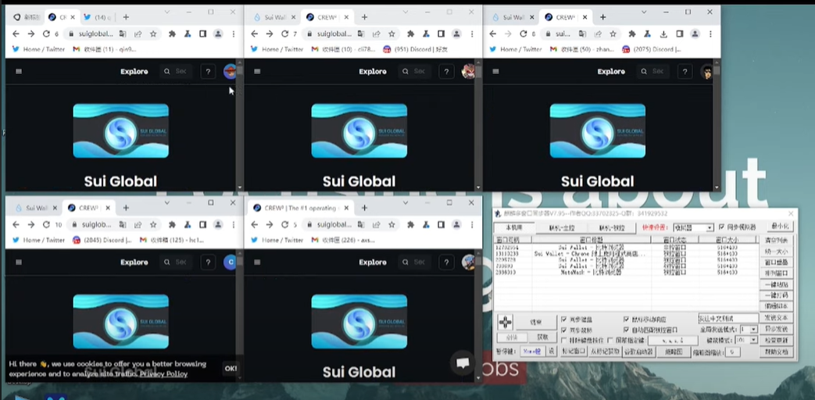Viewport: 815px width, 400px height.
Task: Open Chrome kebab menu in (951) Discord window
Action: [x=472, y=34]
